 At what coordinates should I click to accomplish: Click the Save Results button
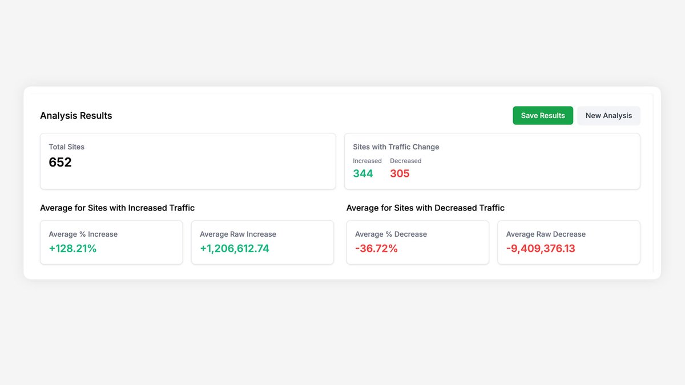[x=542, y=115]
